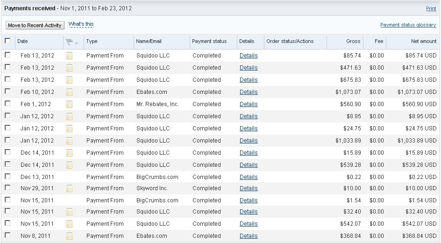Image resolution: width=441 pixels, height=243 pixels.
Task: Click the note icon for Nov 8 Ebates.com payment
Action: tap(70, 236)
